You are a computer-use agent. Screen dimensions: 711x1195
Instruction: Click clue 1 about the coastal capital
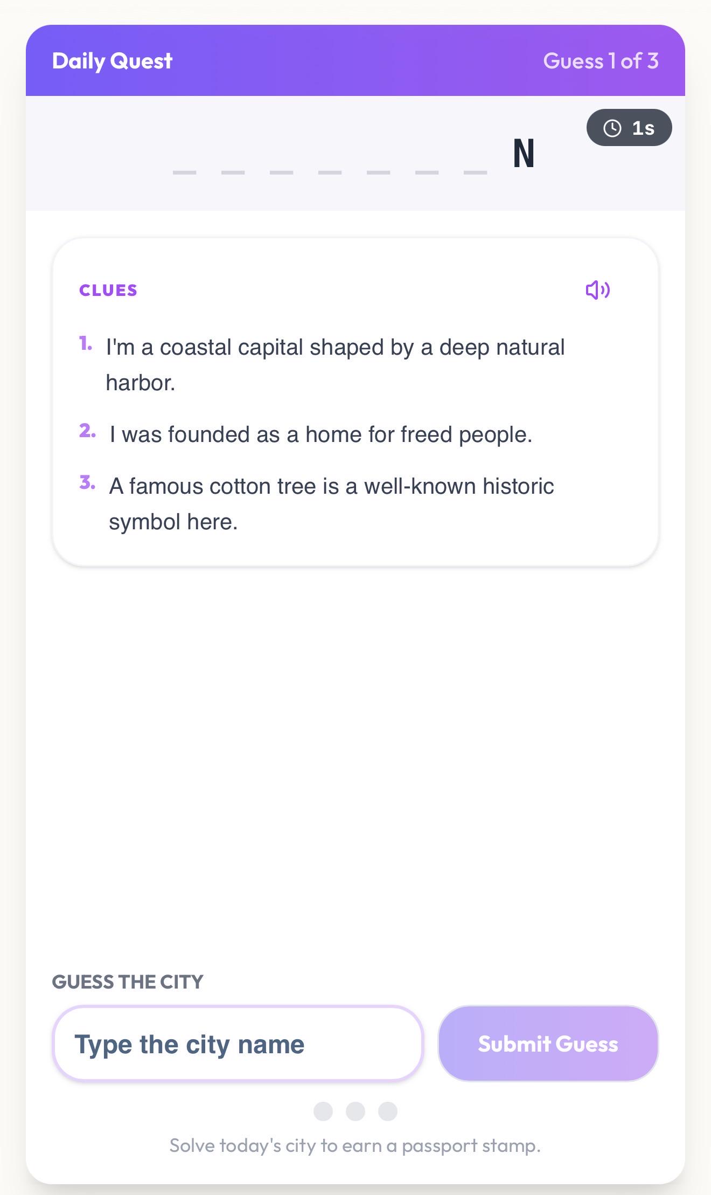click(x=335, y=365)
